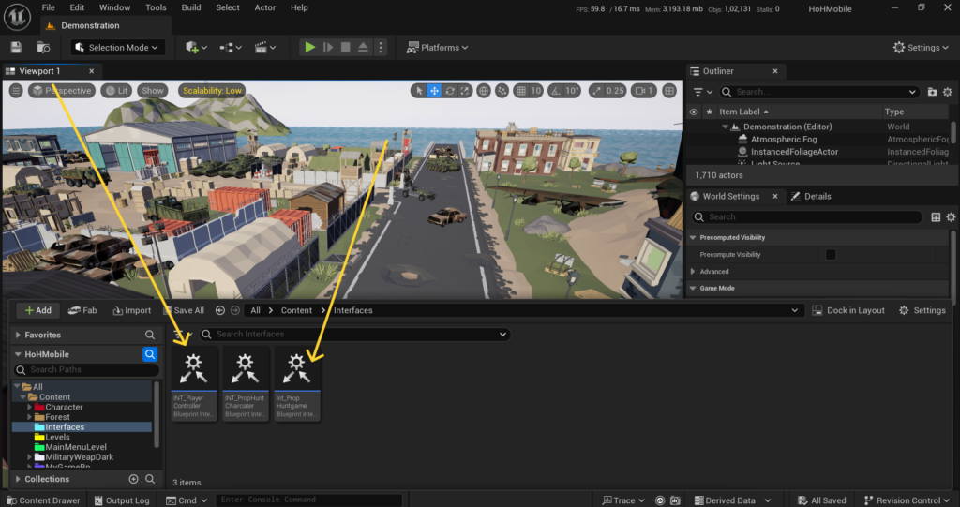Switch to the Details tab
The image size is (960, 507).
(811, 196)
